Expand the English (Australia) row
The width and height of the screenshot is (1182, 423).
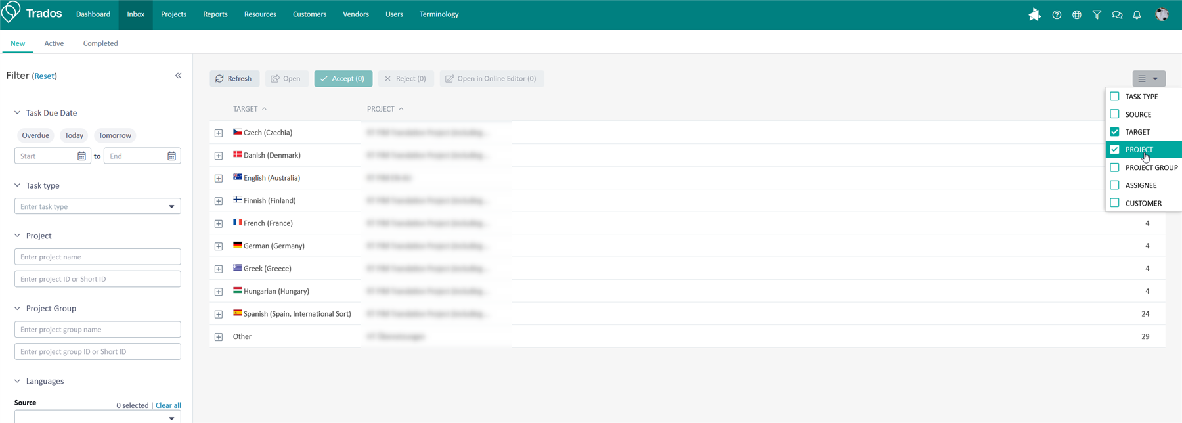click(x=219, y=178)
